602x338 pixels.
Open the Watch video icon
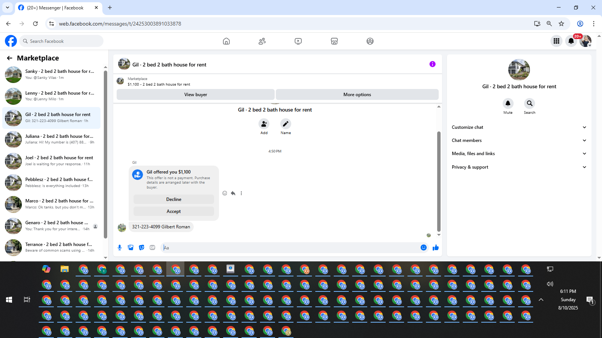298,41
